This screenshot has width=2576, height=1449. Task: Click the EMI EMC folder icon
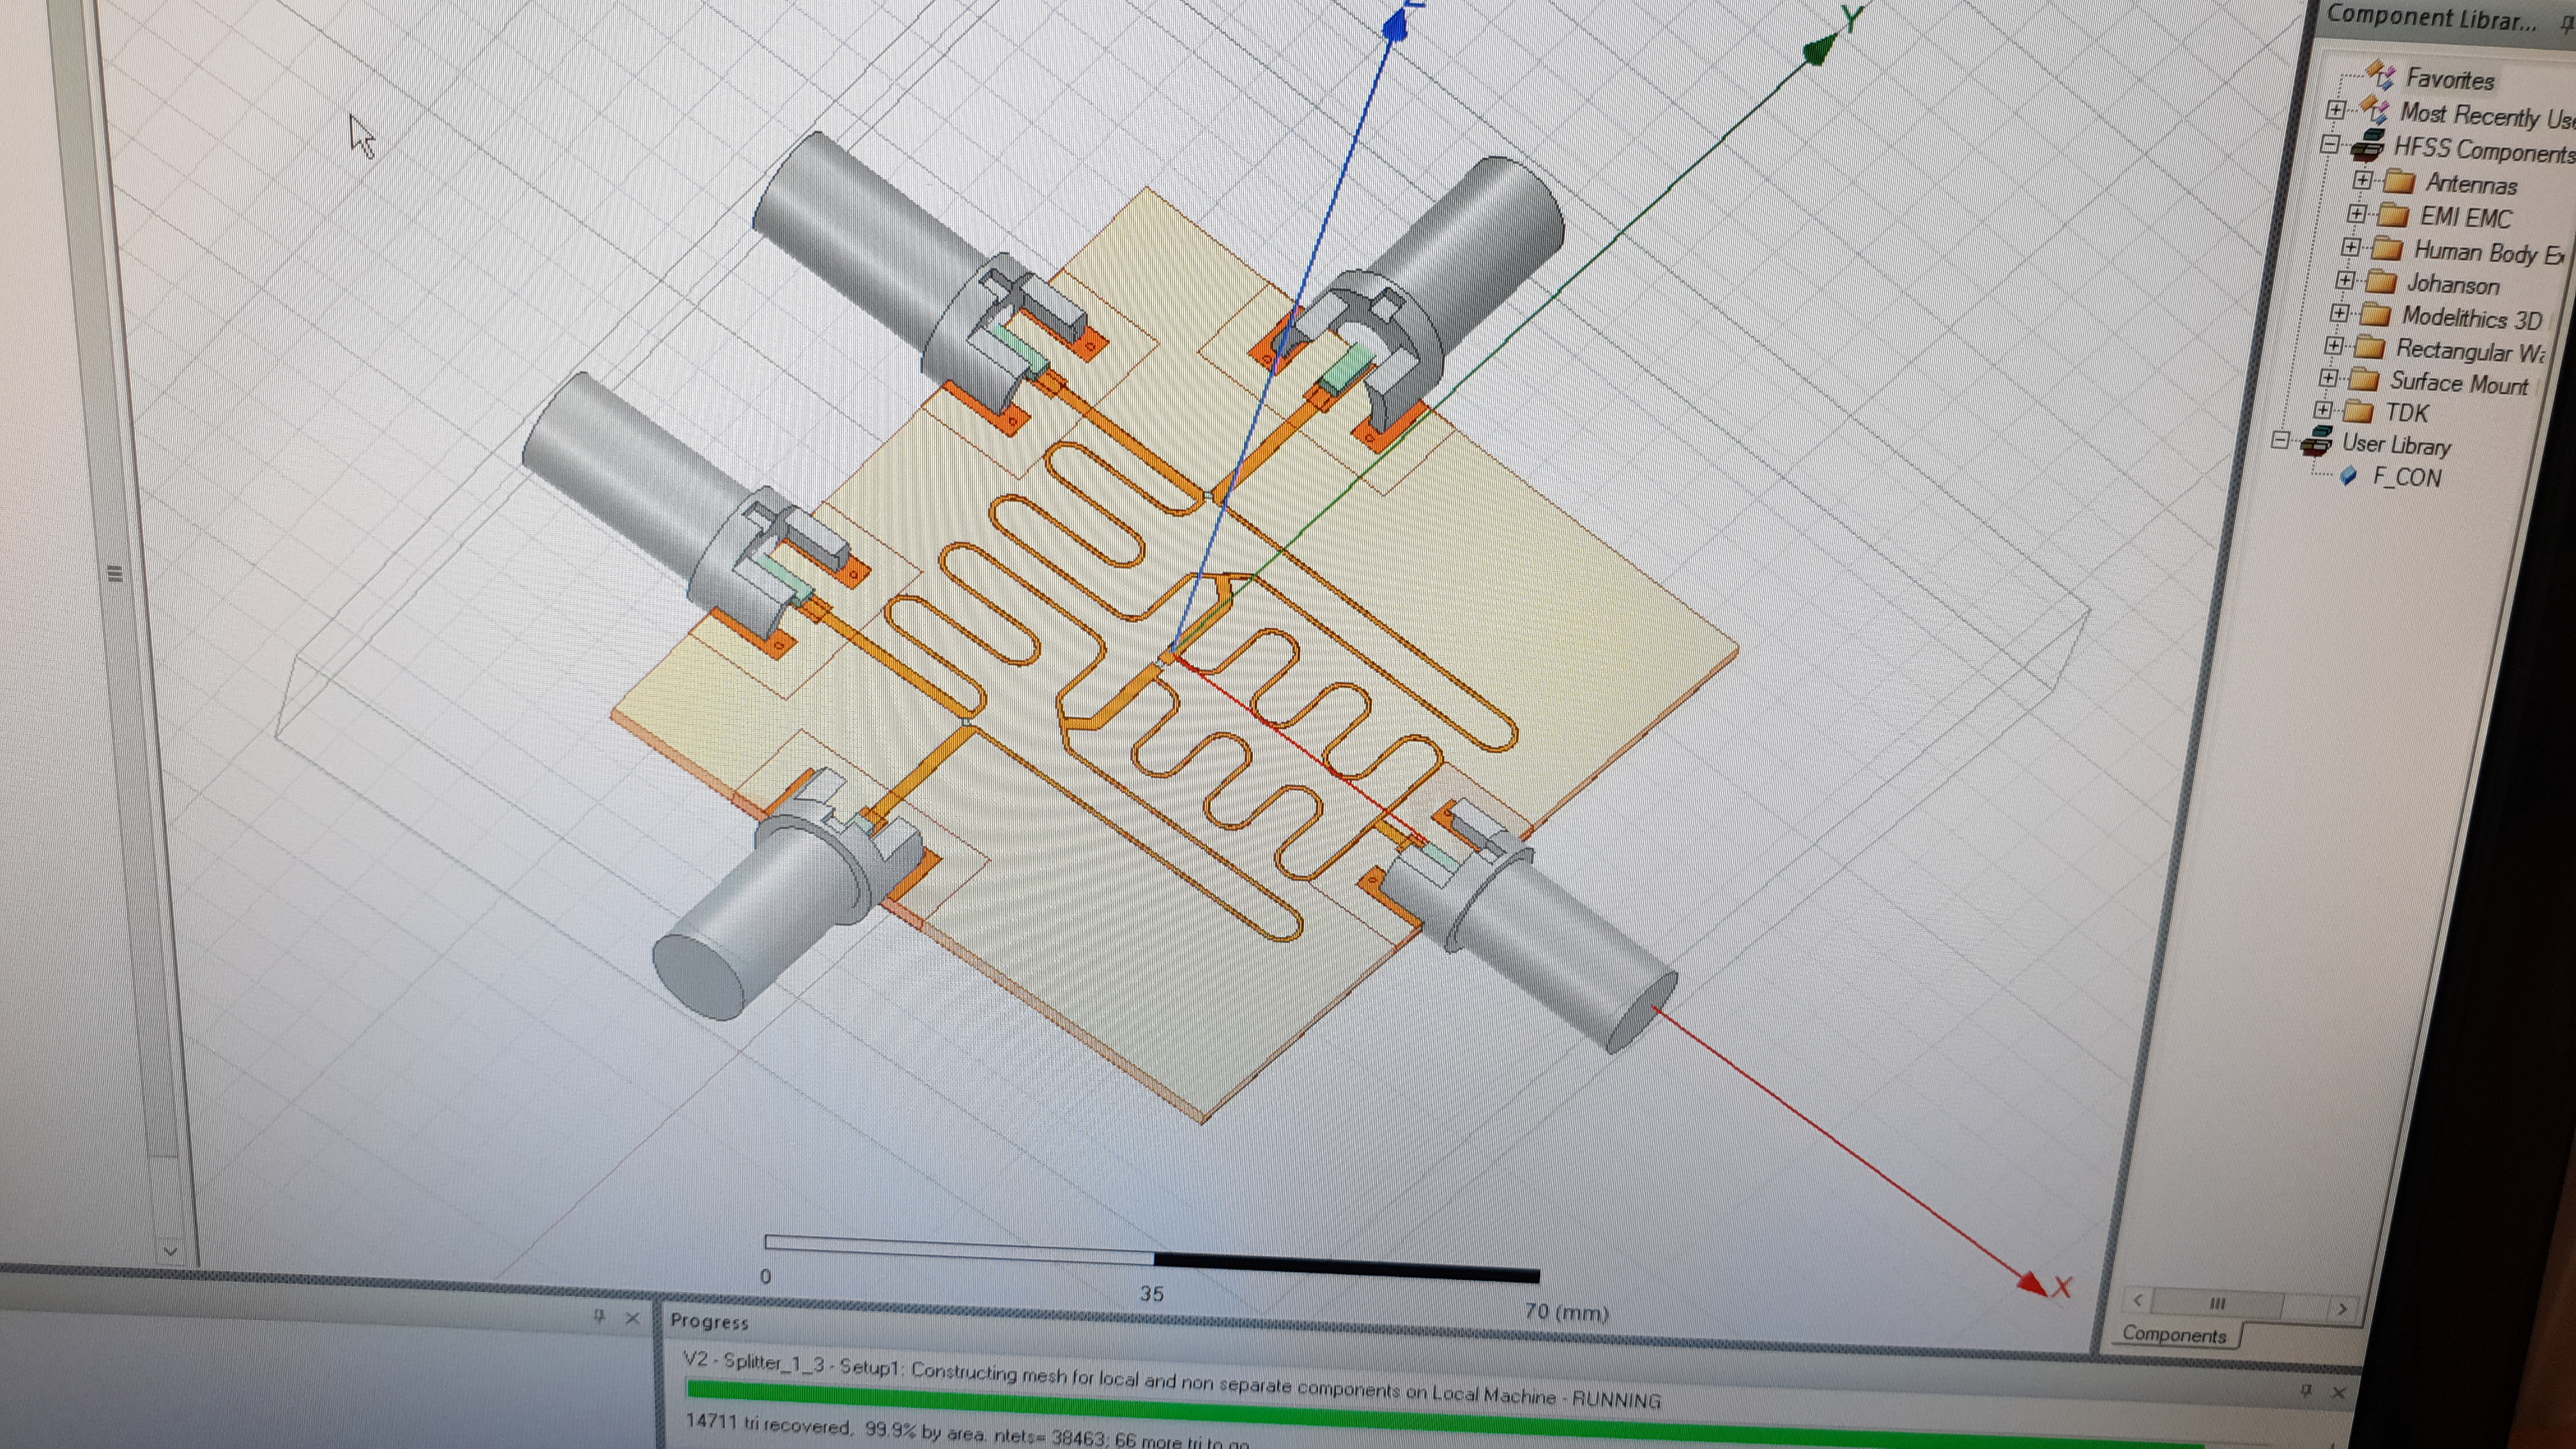2393,215
